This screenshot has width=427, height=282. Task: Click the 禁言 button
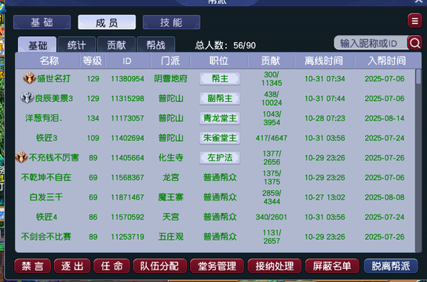click(x=32, y=266)
